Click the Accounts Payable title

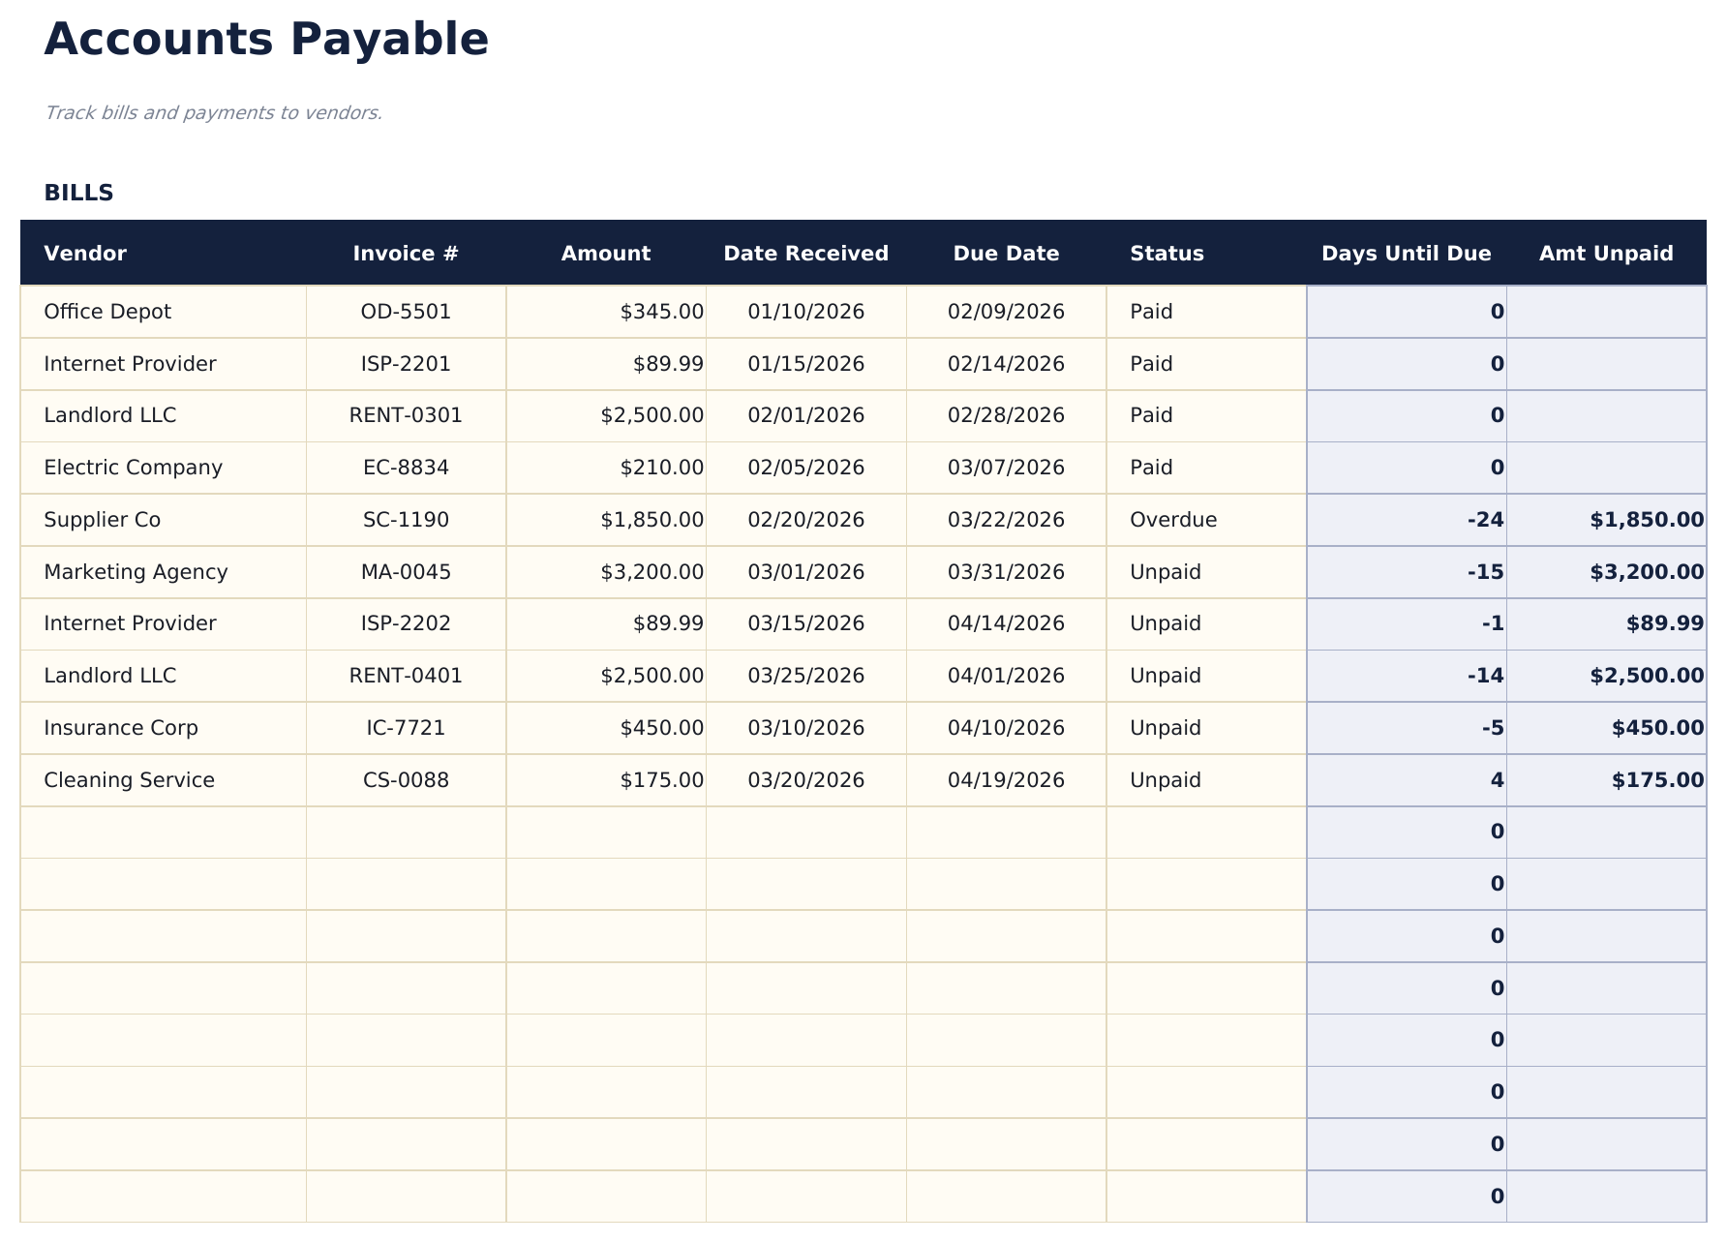(265, 40)
